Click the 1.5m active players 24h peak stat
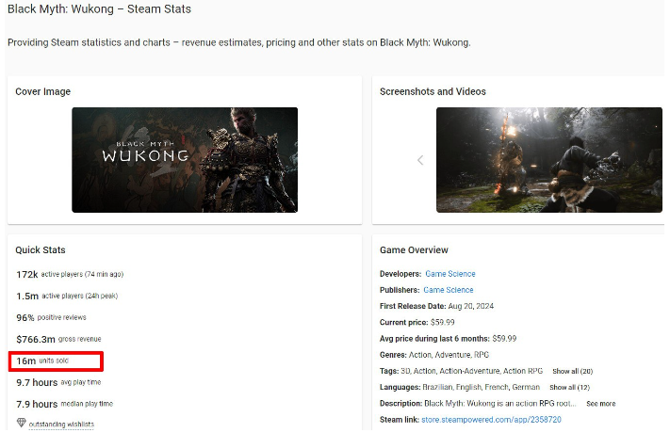Viewport: 670px width, 433px height. pos(67,296)
